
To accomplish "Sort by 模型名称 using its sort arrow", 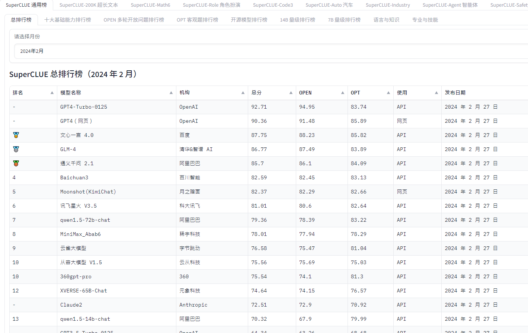I will coord(171,93).
